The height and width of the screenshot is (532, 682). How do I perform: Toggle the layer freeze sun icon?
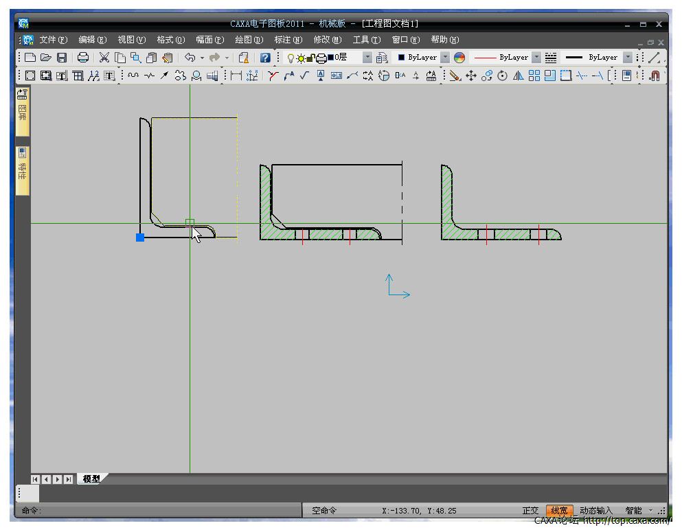(301, 58)
